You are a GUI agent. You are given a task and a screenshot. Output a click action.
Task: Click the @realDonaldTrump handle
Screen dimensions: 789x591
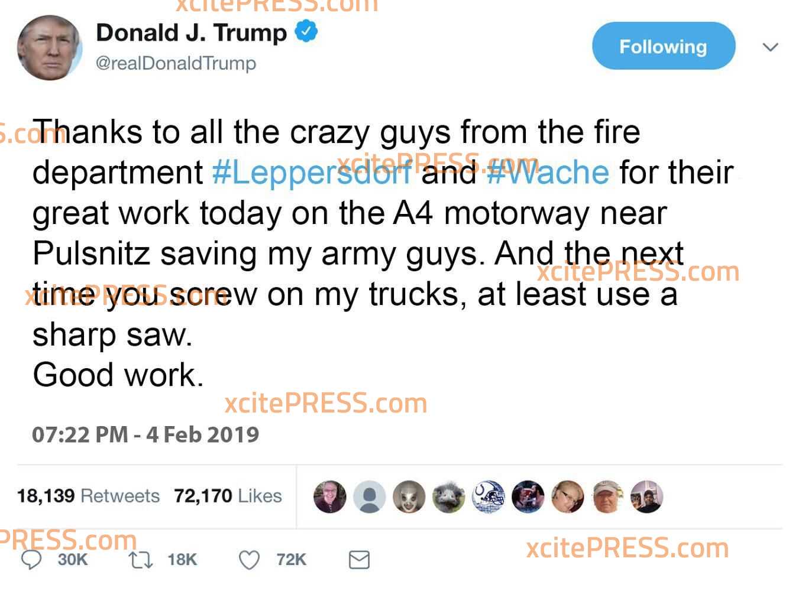click(x=176, y=63)
